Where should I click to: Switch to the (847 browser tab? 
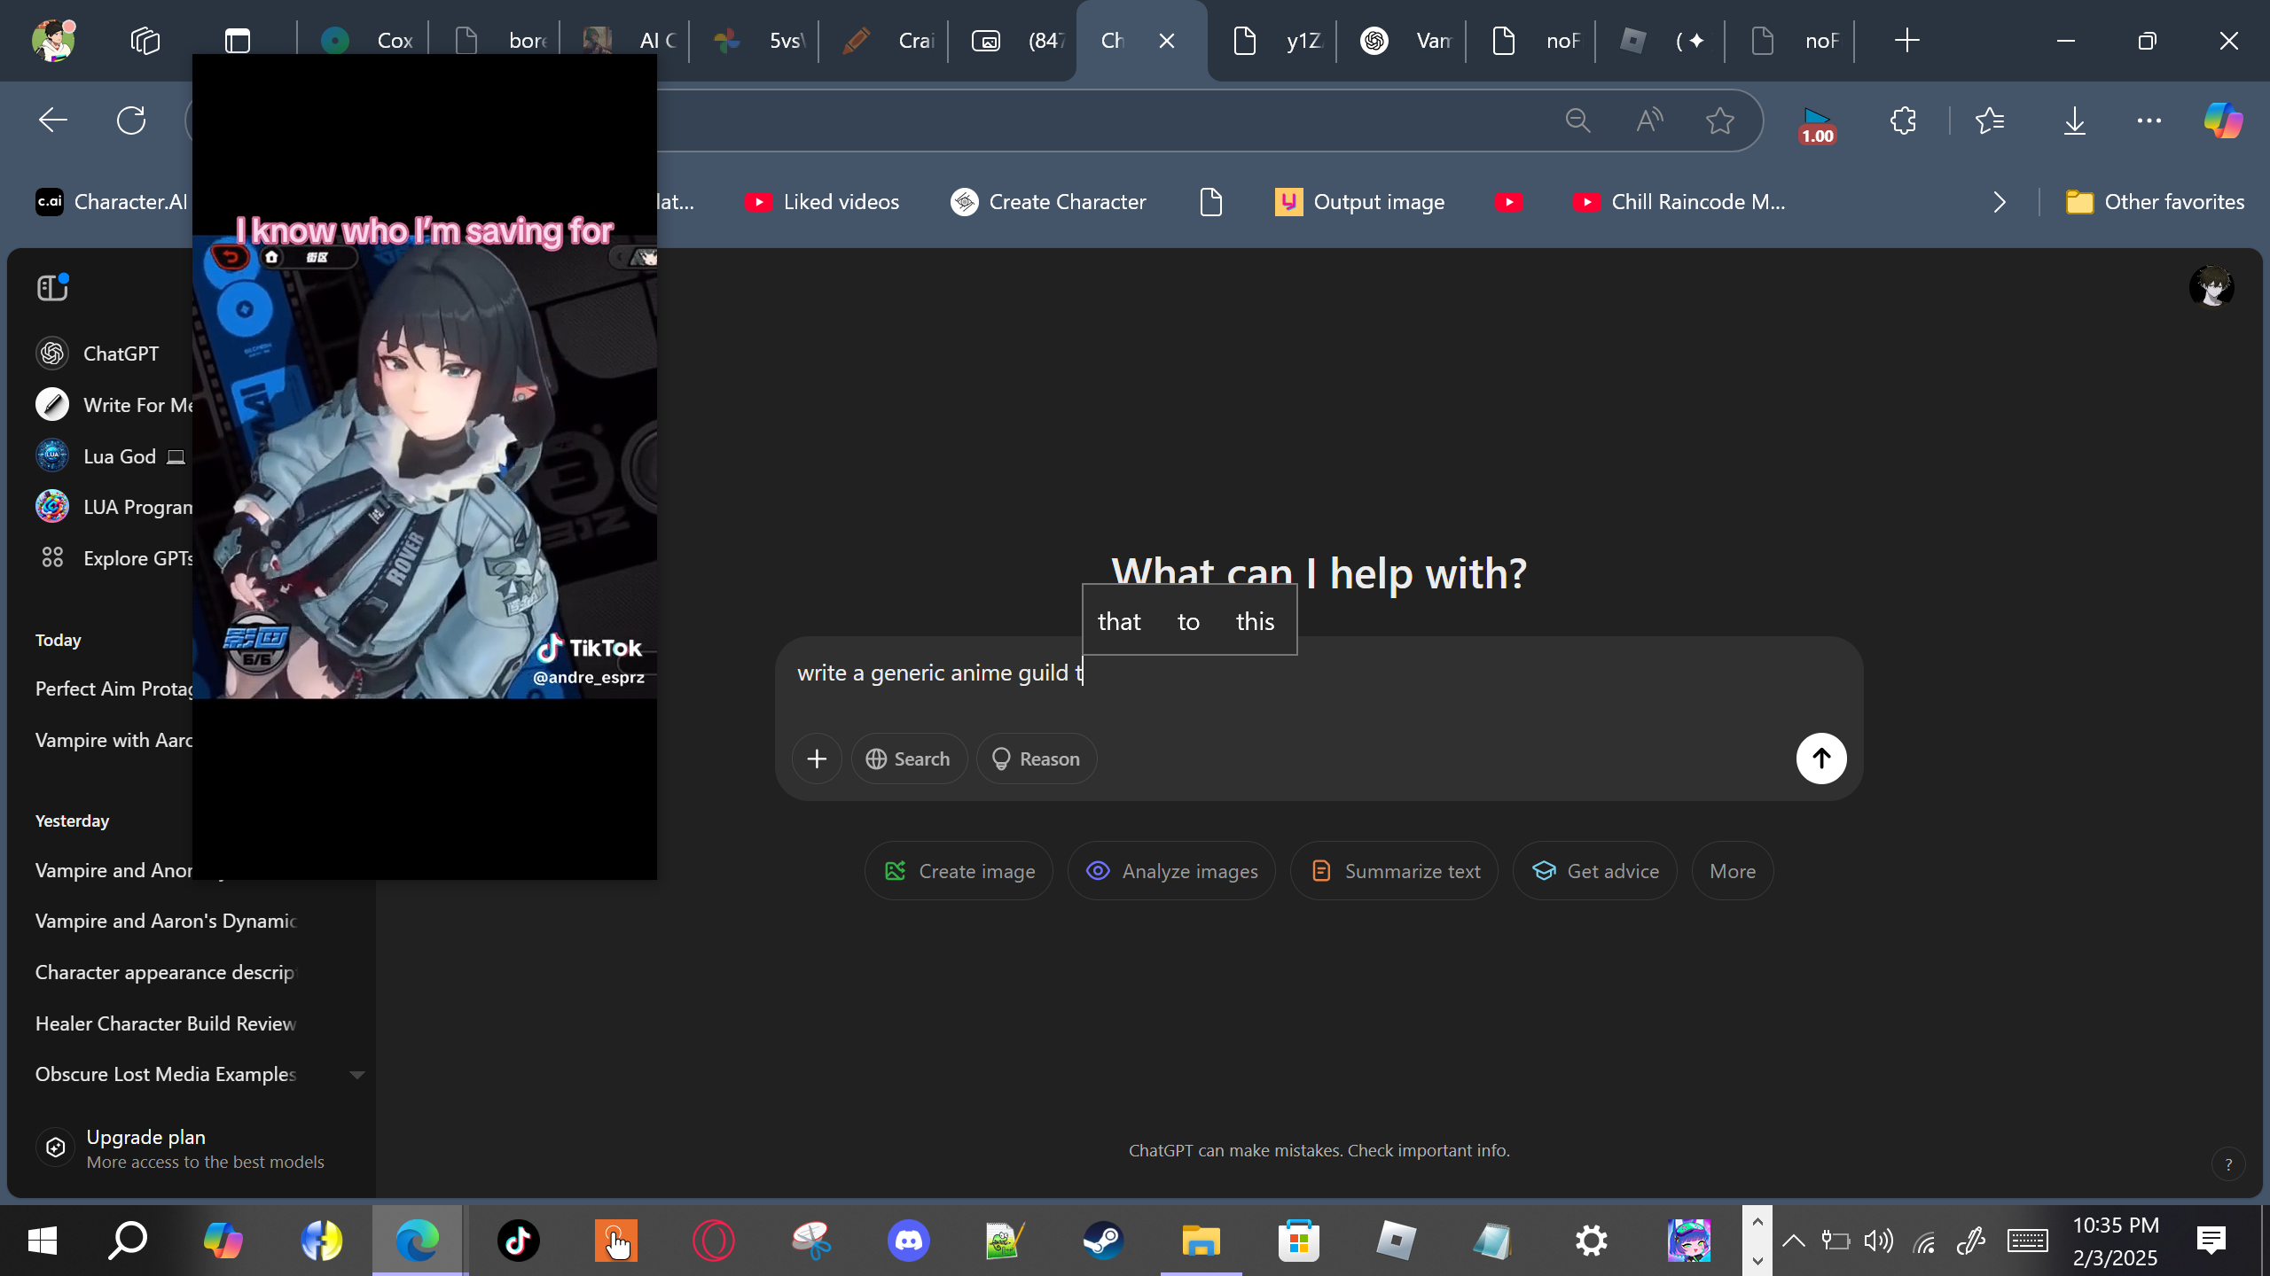tap(1013, 41)
